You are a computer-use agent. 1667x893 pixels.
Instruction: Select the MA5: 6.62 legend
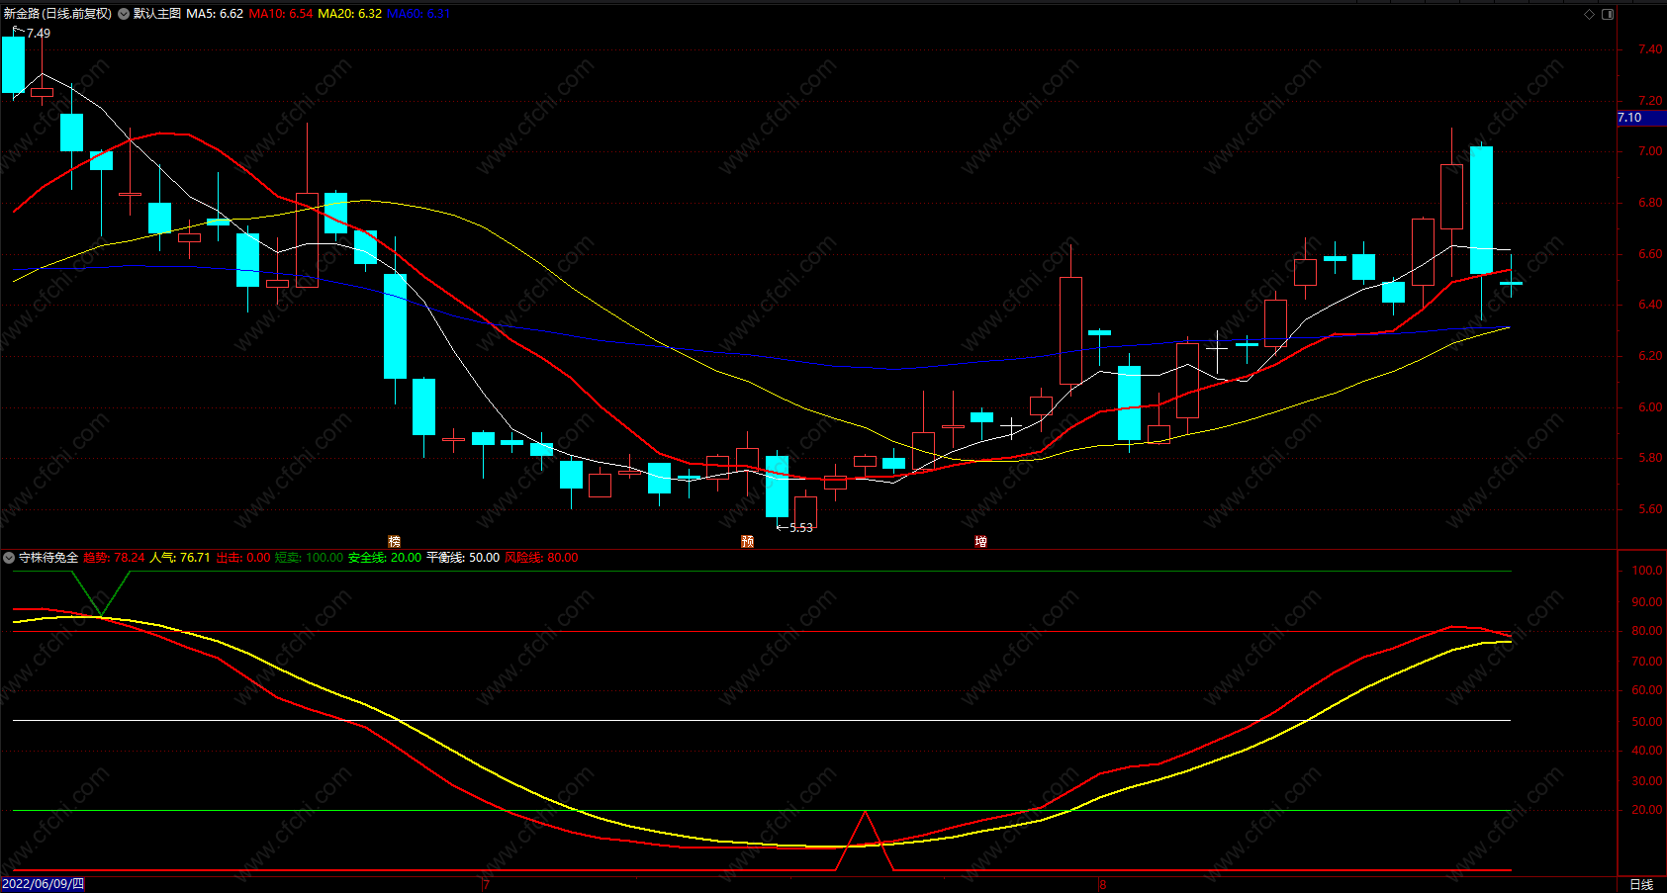point(215,14)
